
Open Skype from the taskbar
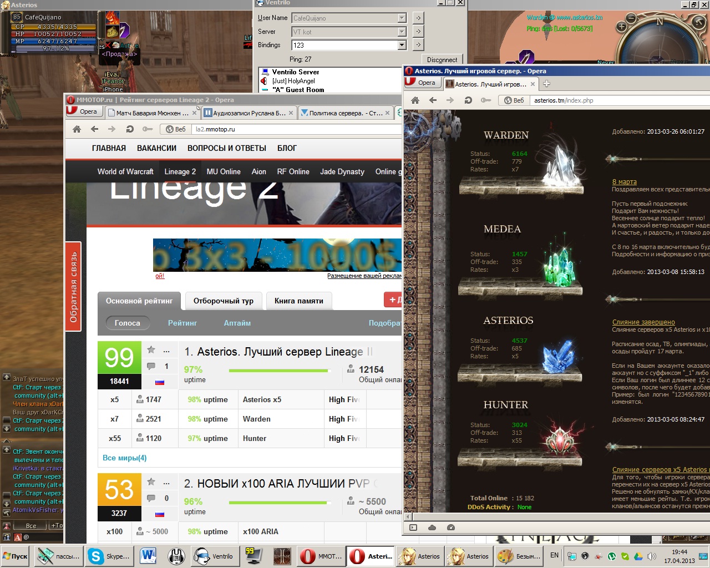[109, 556]
